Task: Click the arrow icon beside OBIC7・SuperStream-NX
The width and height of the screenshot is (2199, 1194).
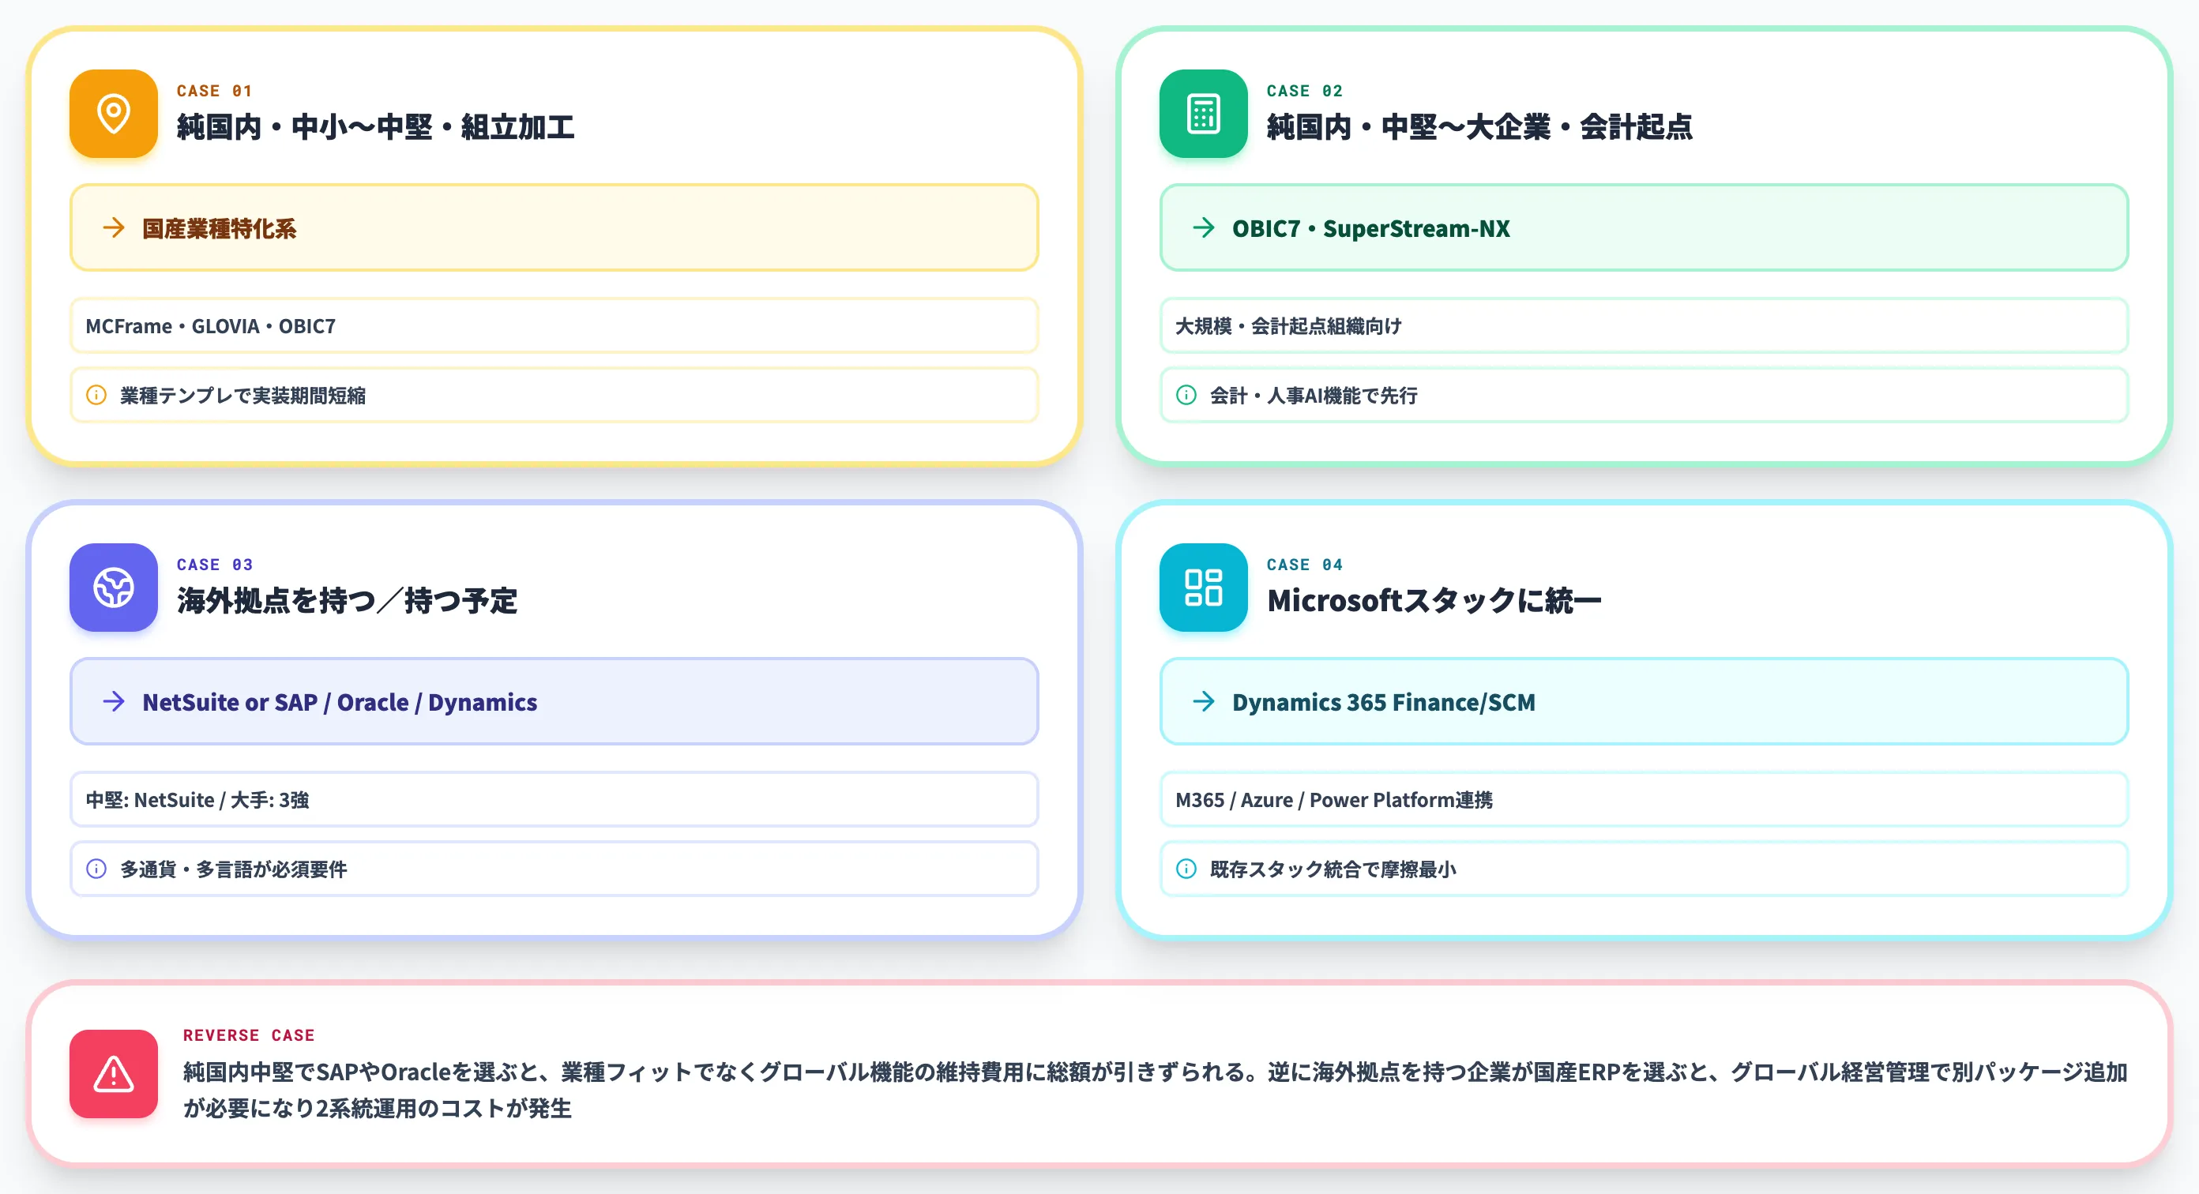Action: point(1204,228)
